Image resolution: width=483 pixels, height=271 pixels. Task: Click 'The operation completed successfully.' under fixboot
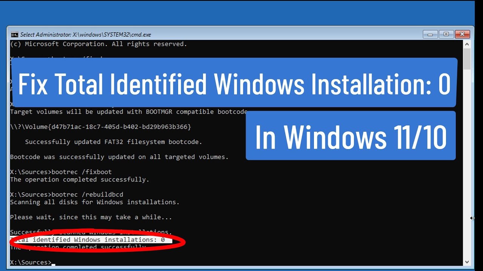pyautogui.click(x=80, y=180)
